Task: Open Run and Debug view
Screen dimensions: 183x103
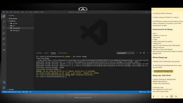Action: [x=4, y=33]
